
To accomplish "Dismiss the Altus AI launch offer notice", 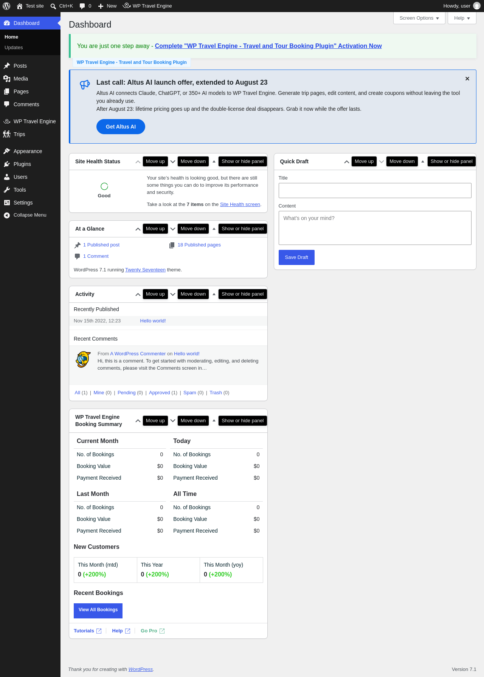I will (467, 79).
